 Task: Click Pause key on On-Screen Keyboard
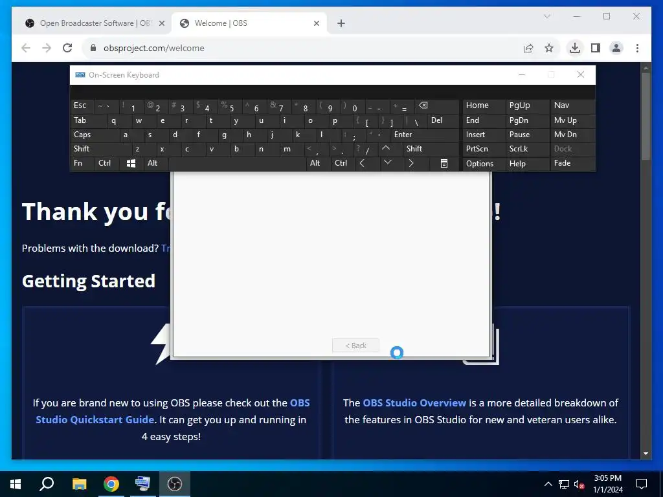527,135
